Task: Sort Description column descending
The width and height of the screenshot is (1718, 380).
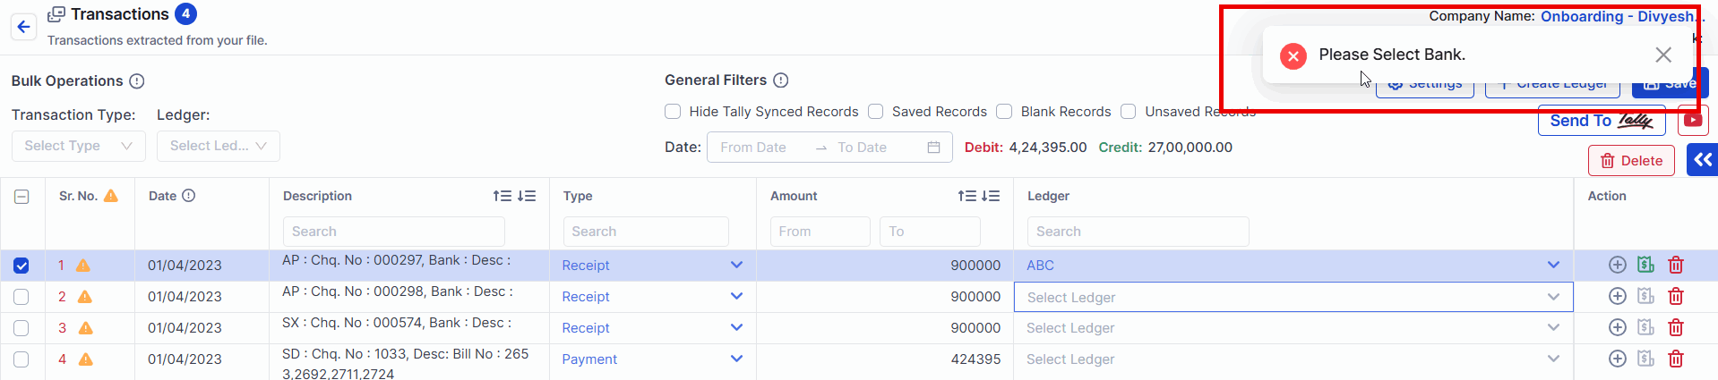Action: tap(527, 196)
